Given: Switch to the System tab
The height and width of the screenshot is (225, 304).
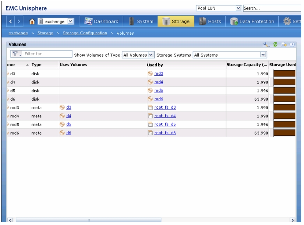Looking at the screenshot, I should point(141,21).
